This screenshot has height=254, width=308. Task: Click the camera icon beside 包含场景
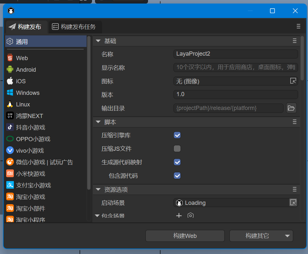point(190,215)
